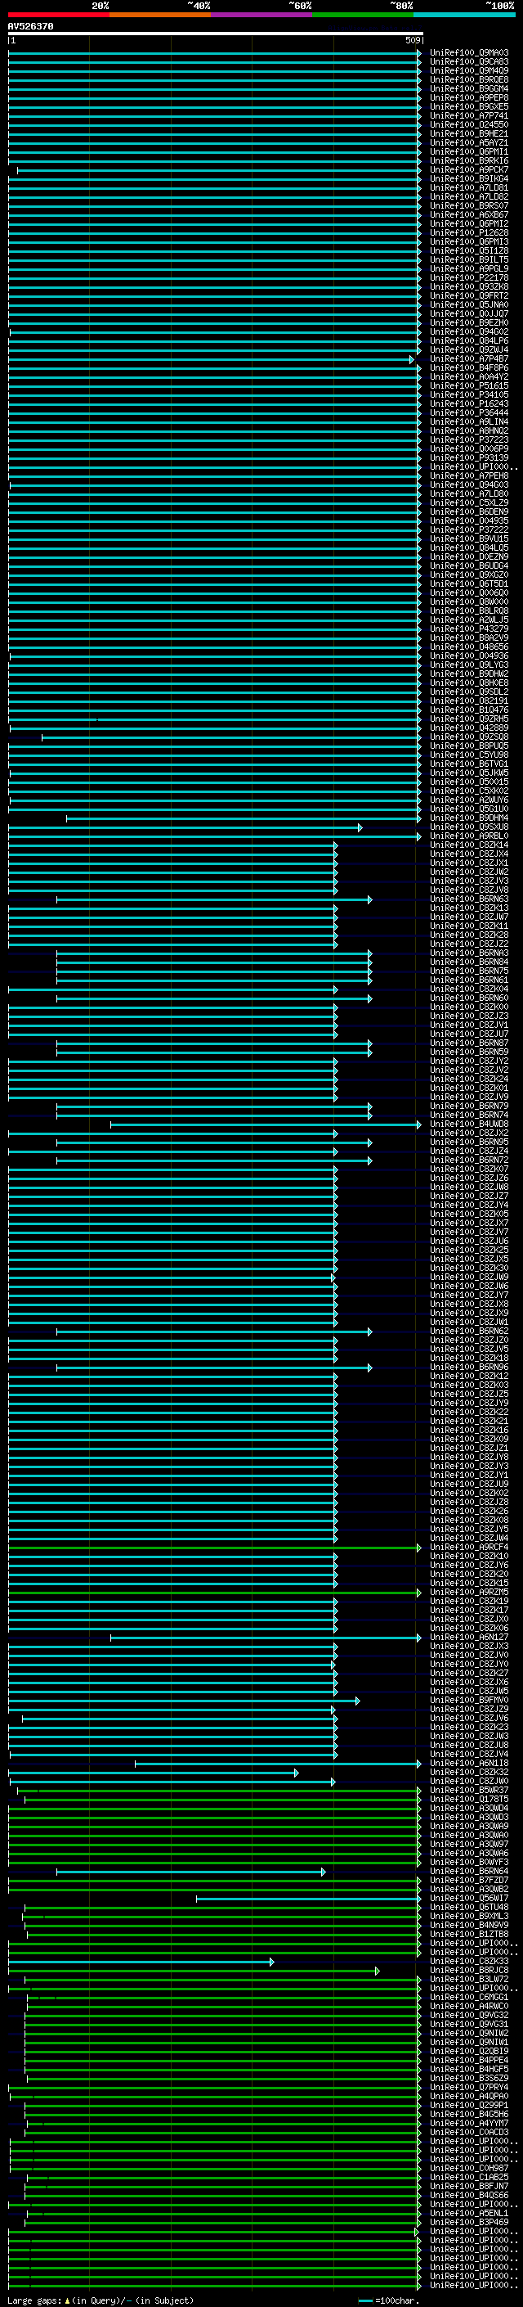Select the UniRef100_Q84LP6 label
The image size is (523, 2307).
pyautogui.click(x=469, y=341)
